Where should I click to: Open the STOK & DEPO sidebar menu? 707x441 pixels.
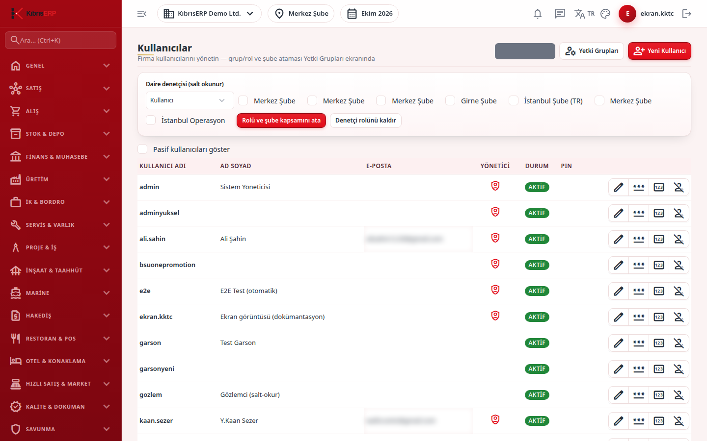coord(61,134)
